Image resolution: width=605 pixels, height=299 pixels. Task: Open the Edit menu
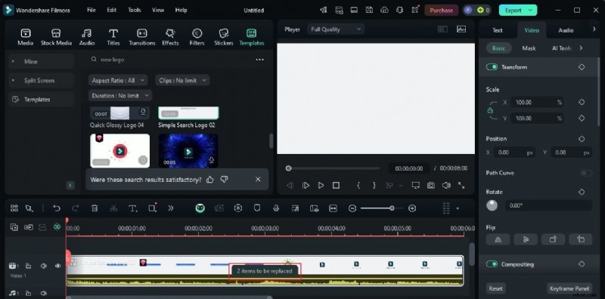tap(112, 11)
